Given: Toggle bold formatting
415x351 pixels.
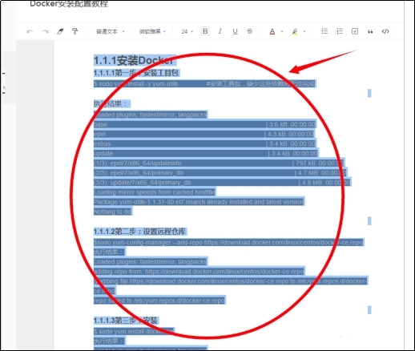Looking at the screenshot, I should 205,31.
